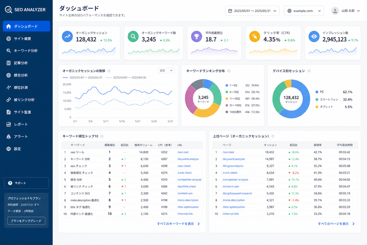Click the document icon beside 記事分析
Viewport: 367px width, 245px height.
tap(9, 63)
